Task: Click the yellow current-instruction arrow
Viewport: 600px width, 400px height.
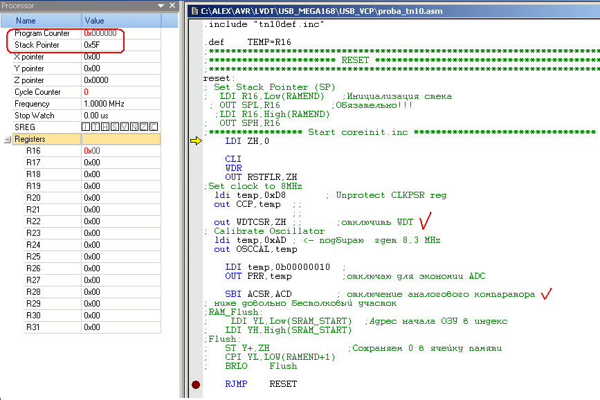Action: tap(196, 141)
